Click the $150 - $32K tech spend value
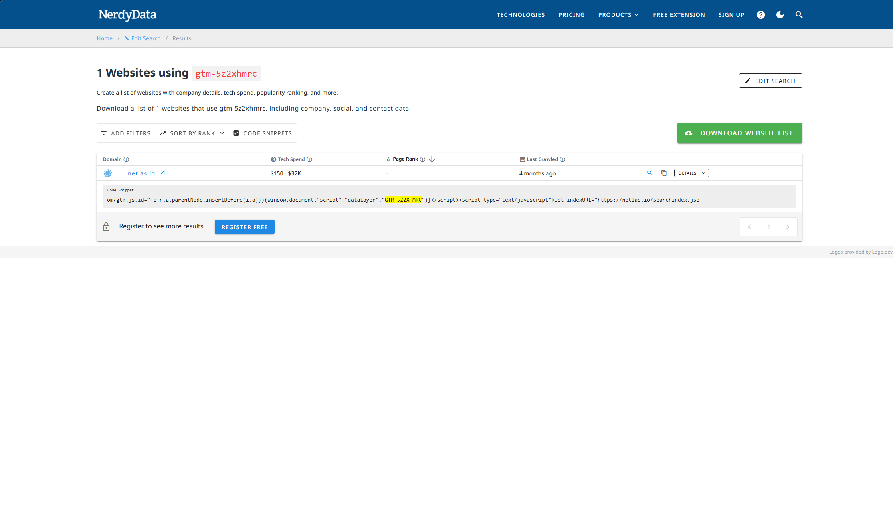Image resolution: width=893 pixels, height=522 pixels. (285, 173)
